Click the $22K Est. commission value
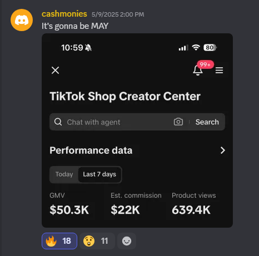Screen dimensions: 259x256 125,210
